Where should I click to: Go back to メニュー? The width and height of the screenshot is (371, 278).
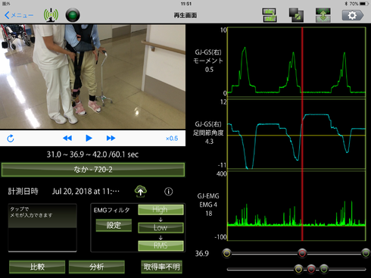pyautogui.click(x=19, y=15)
